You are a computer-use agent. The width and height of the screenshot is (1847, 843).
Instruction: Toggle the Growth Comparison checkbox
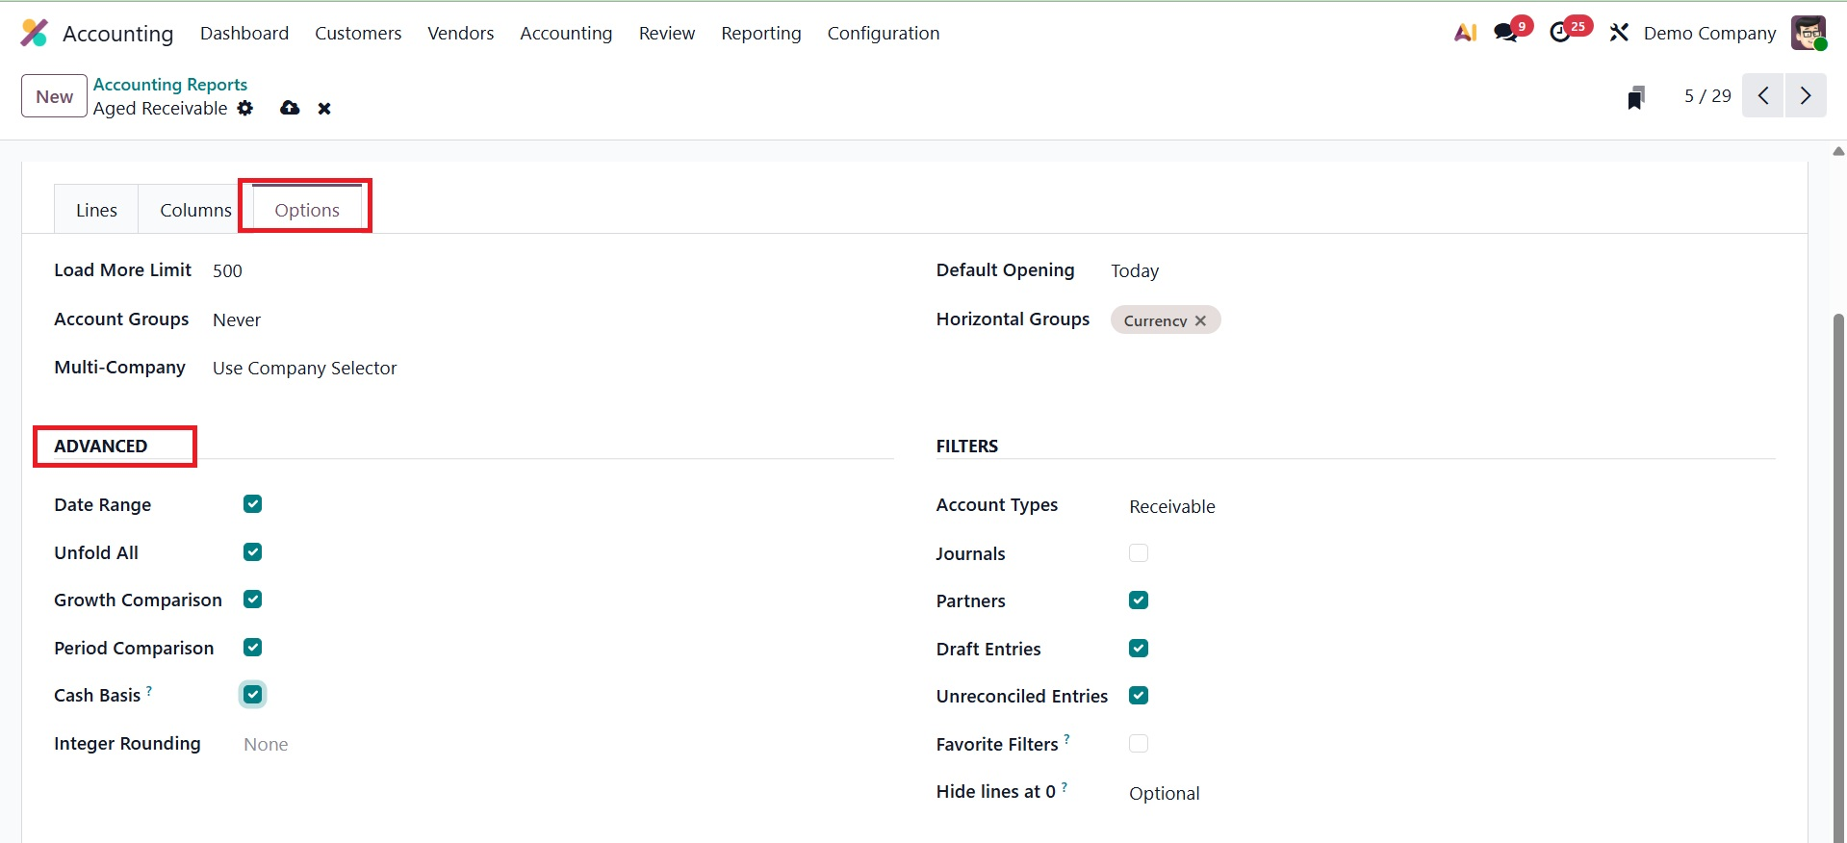tap(253, 600)
